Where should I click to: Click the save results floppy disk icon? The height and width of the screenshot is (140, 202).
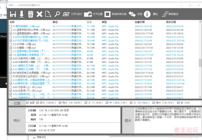13,14
